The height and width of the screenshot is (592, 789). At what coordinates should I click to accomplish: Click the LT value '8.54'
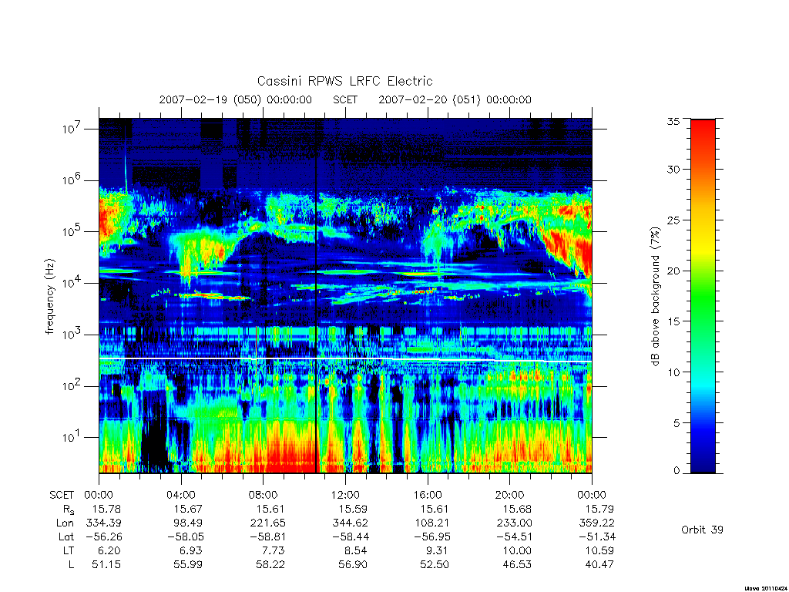coord(356,550)
